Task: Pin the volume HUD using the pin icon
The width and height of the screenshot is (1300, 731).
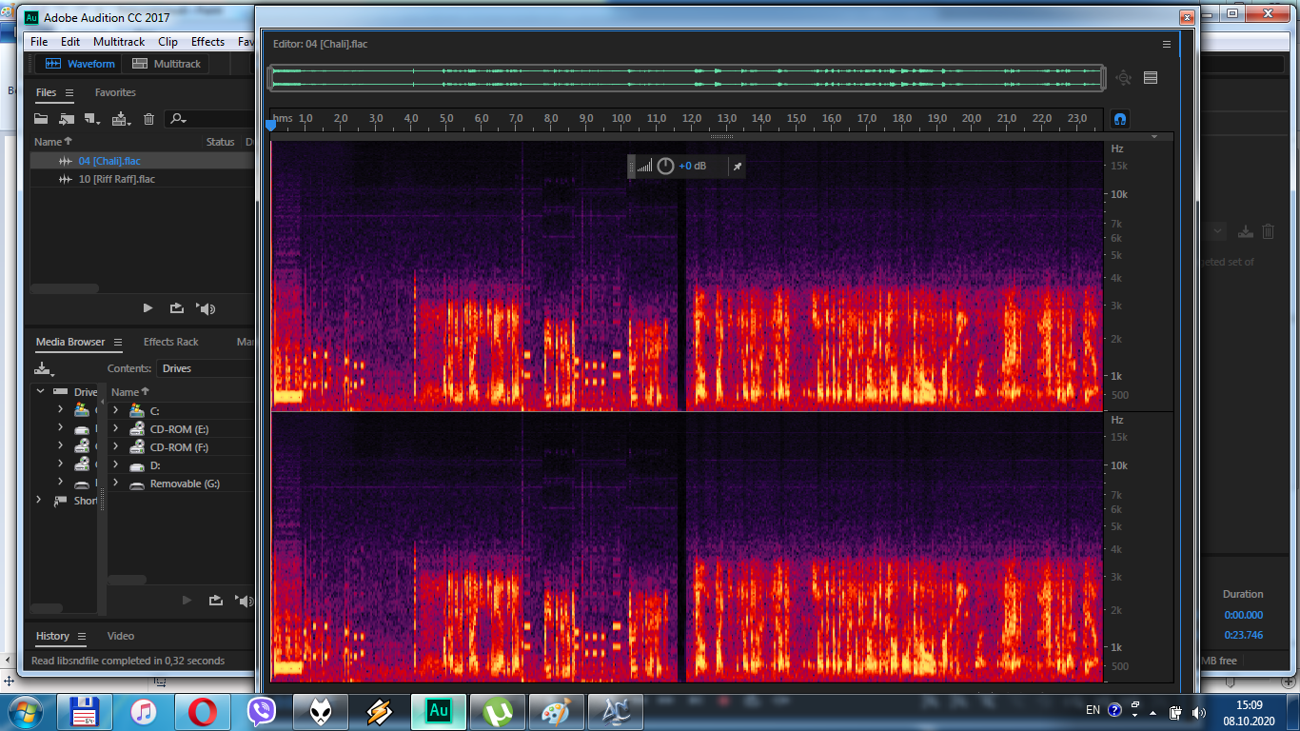Action: click(737, 167)
